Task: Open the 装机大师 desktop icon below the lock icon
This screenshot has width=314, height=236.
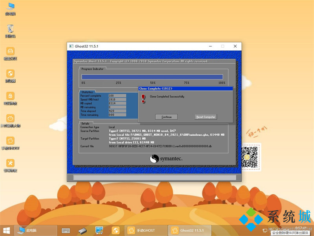Action: pos(10,121)
